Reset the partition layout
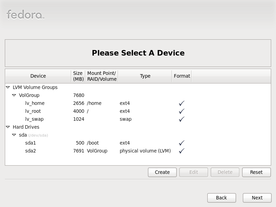The width and height of the screenshot is (276, 207). coord(256,172)
